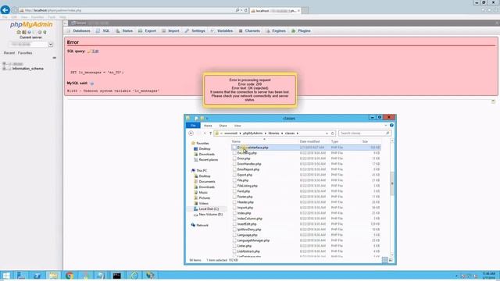The height and width of the screenshot is (281, 500).
Task: Click the phpMyAdmin logo
Action: tap(31, 24)
